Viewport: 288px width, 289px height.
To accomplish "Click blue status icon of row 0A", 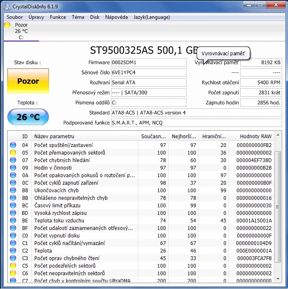I will pyautogui.click(x=13, y=175).
